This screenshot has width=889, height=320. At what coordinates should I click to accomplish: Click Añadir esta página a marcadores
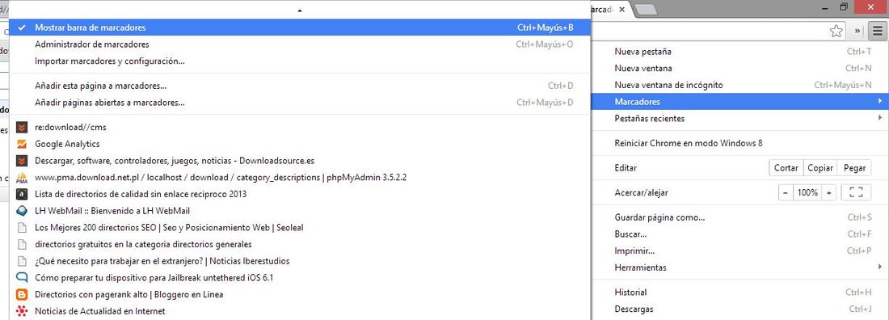pos(299,86)
